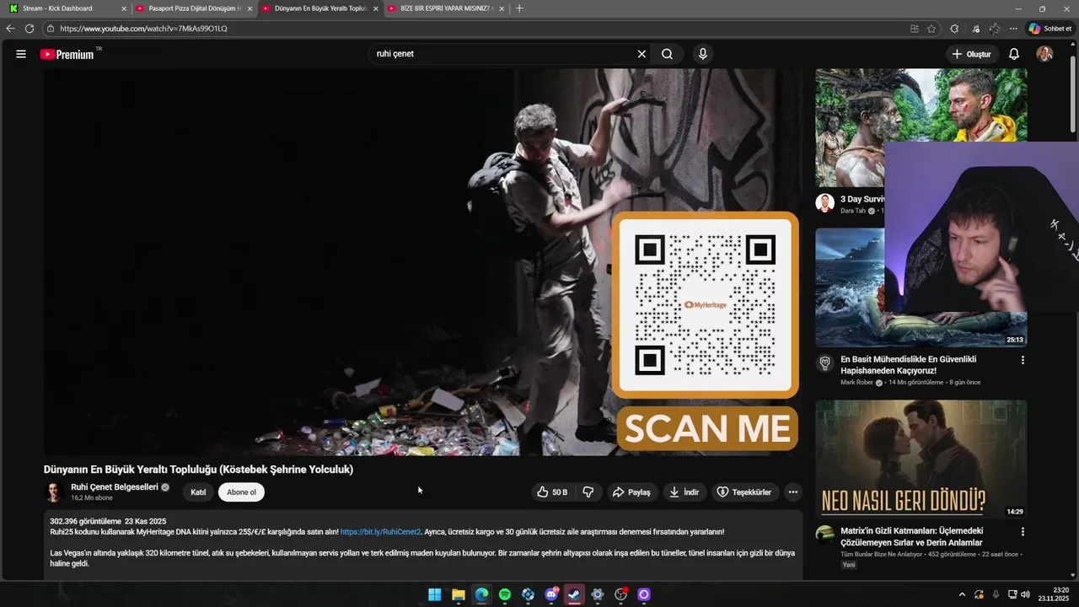Screen dimensions: 1079x607
Task: Open Steam from the taskbar
Action: 574,594
